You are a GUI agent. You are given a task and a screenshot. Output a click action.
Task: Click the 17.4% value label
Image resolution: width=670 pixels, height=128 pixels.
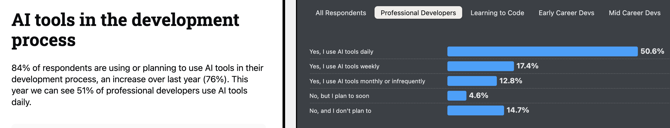click(527, 66)
